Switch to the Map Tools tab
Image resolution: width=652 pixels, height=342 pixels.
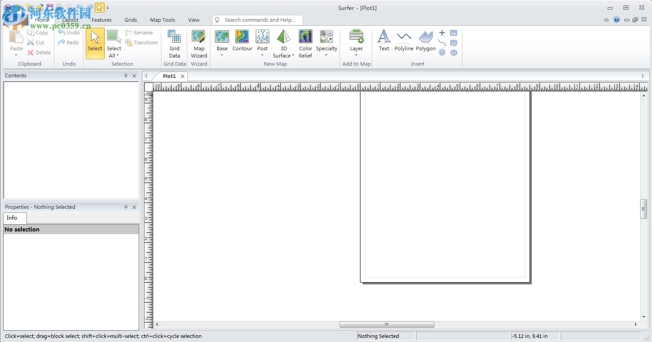click(162, 20)
